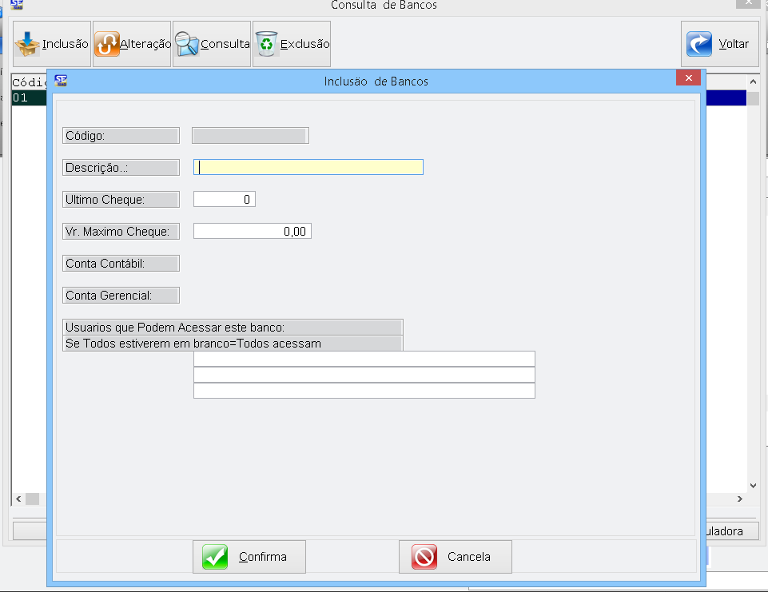Screen dimensions: 768x592
Task: Click the first user access field
Action: click(364, 358)
